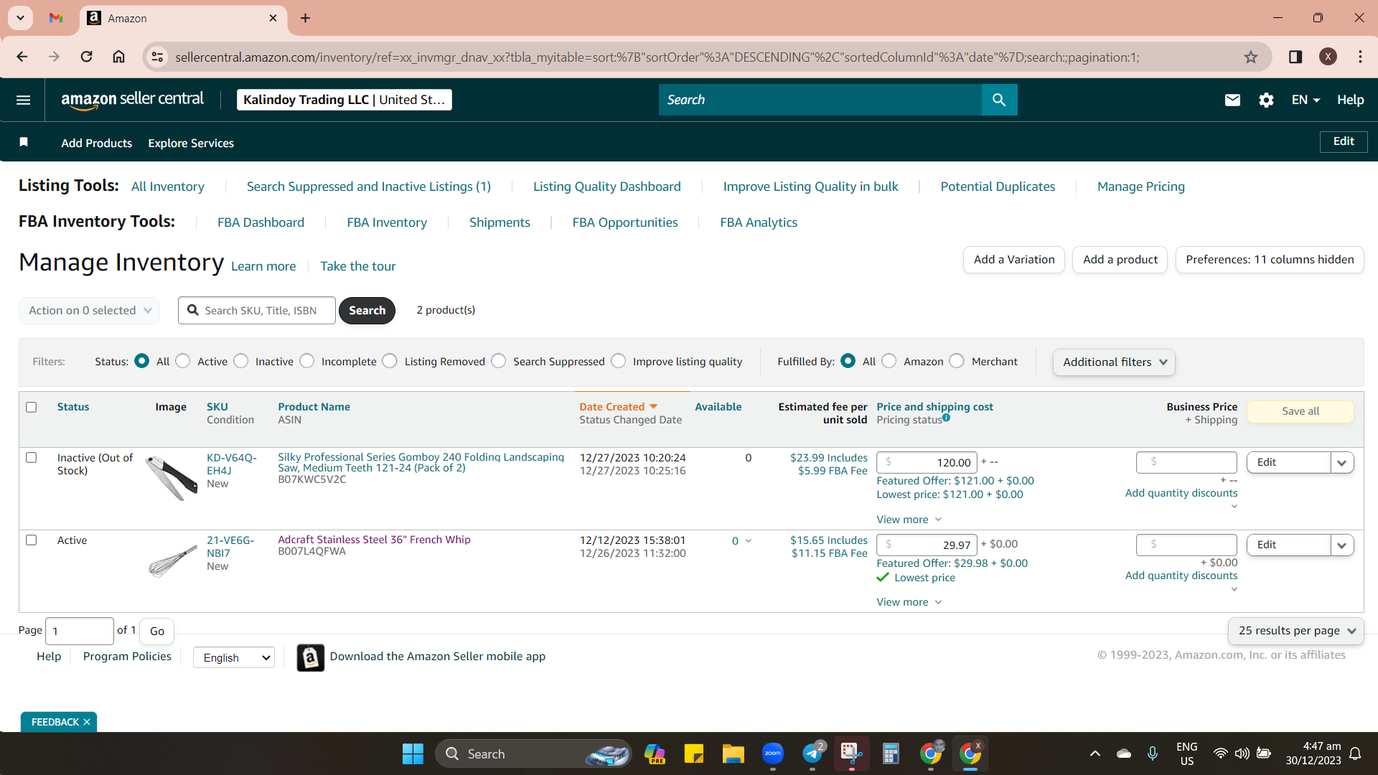Open Chrome's three-dot menu

(x=1360, y=57)
